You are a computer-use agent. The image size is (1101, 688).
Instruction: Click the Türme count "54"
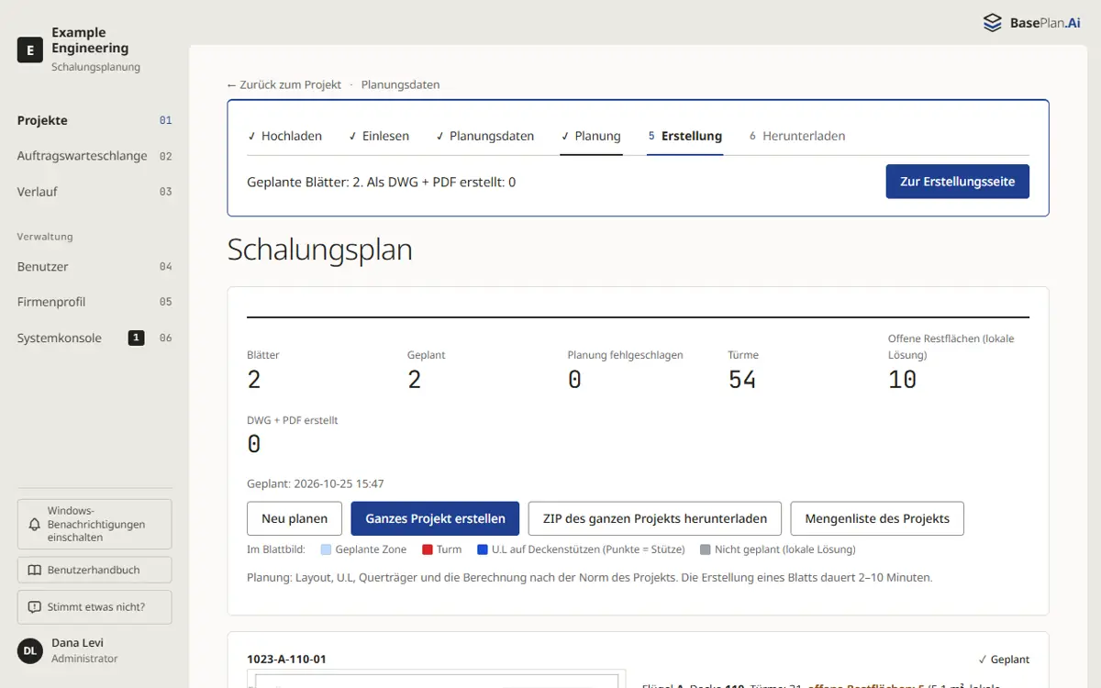click(742, 380)
